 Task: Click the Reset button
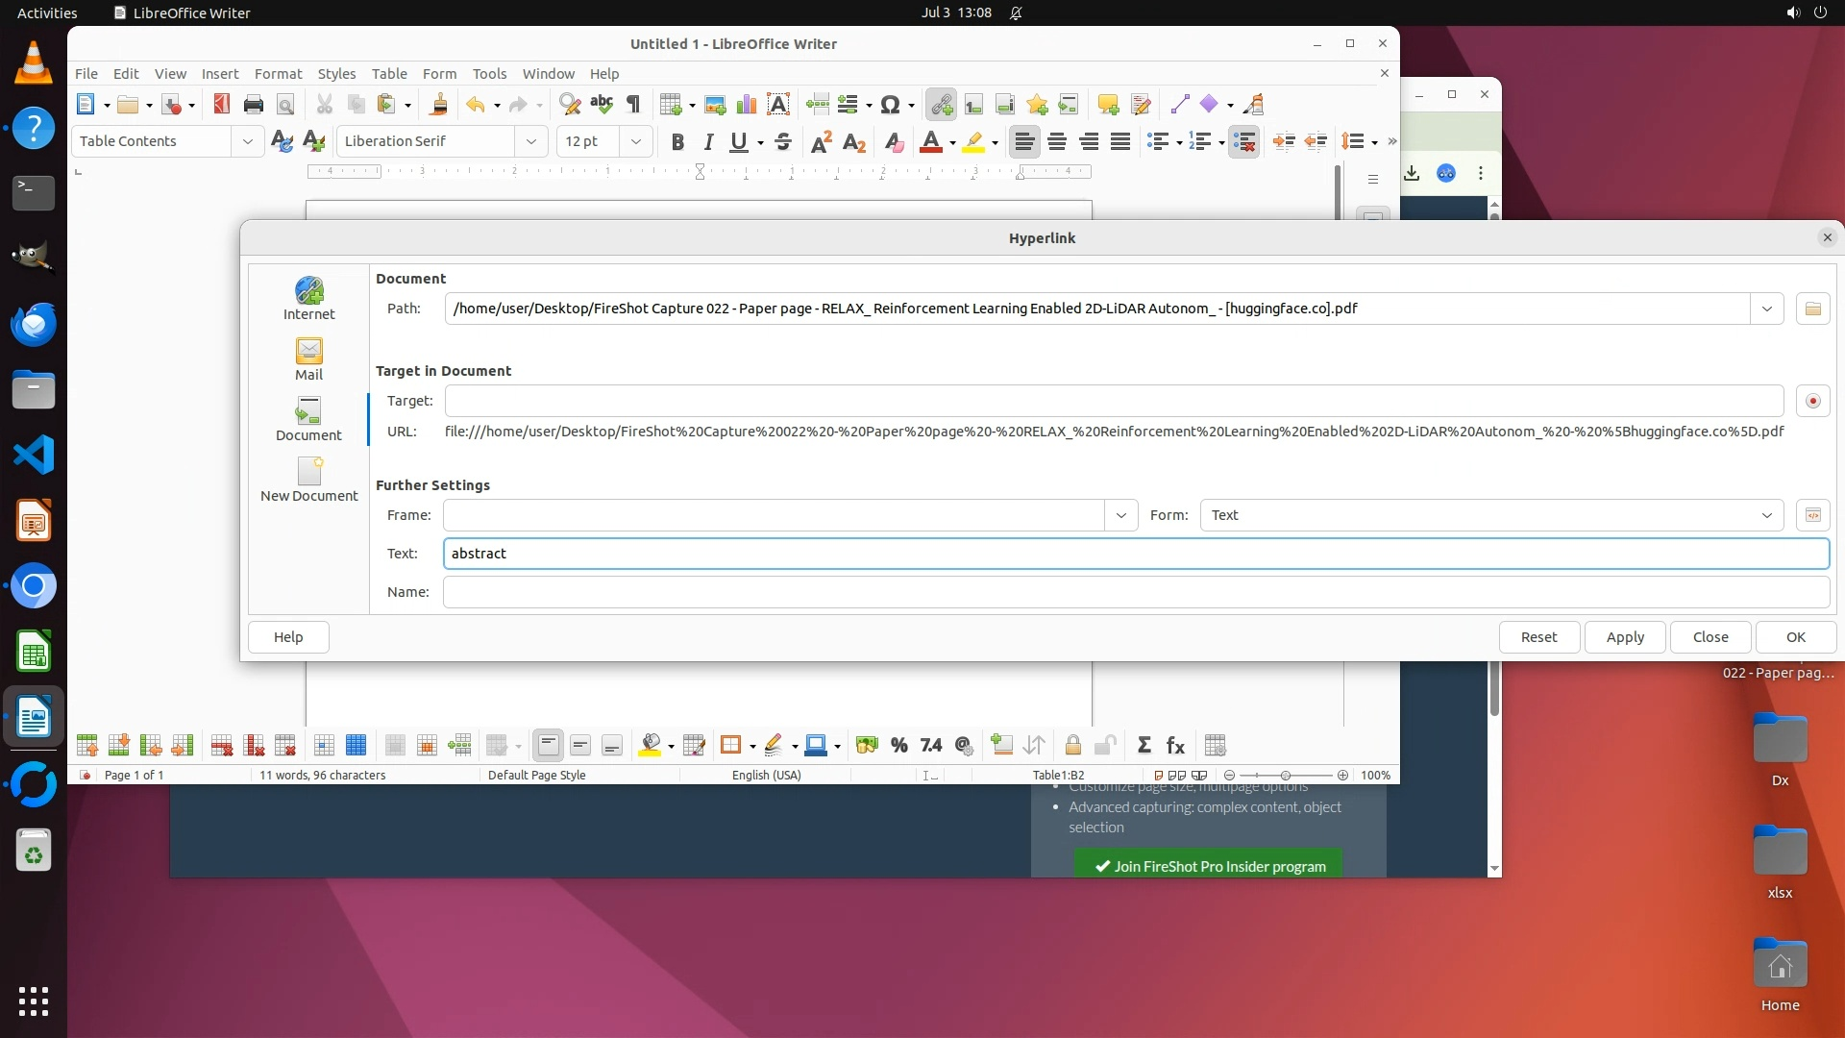pos(1538,637)
